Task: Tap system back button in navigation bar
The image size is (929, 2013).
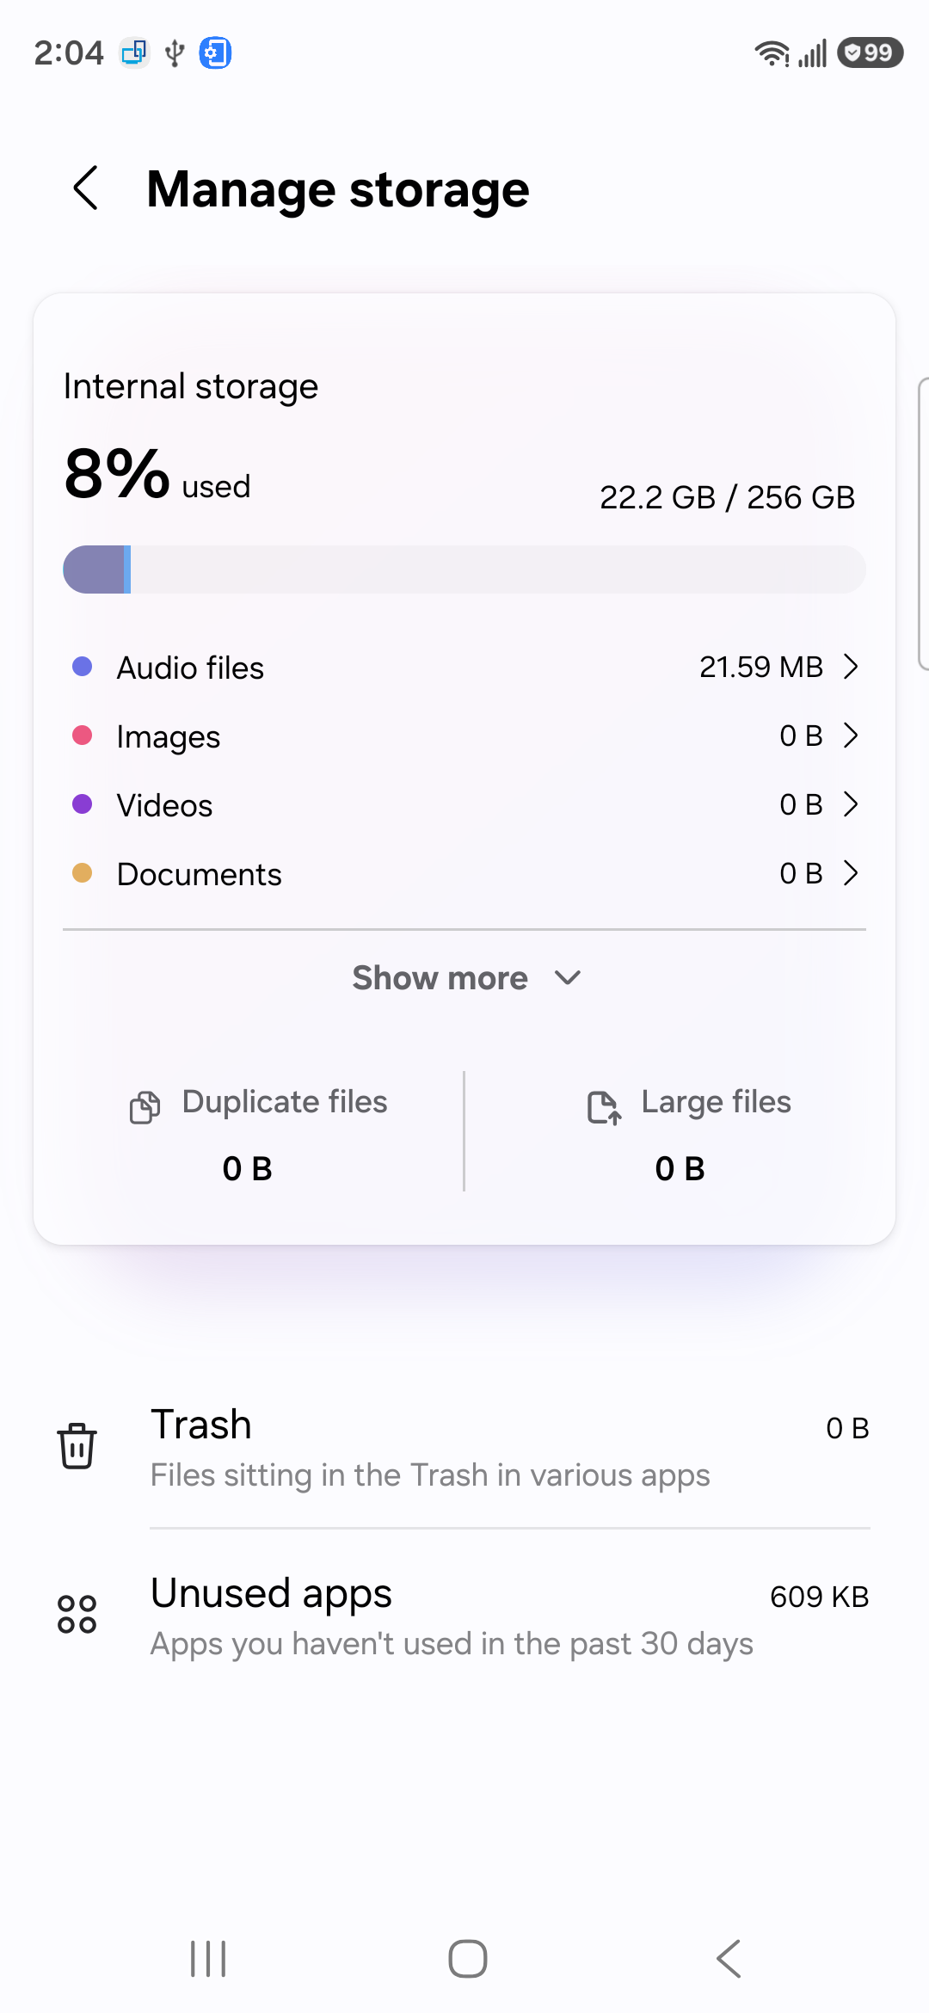Action: [729, 1959]
